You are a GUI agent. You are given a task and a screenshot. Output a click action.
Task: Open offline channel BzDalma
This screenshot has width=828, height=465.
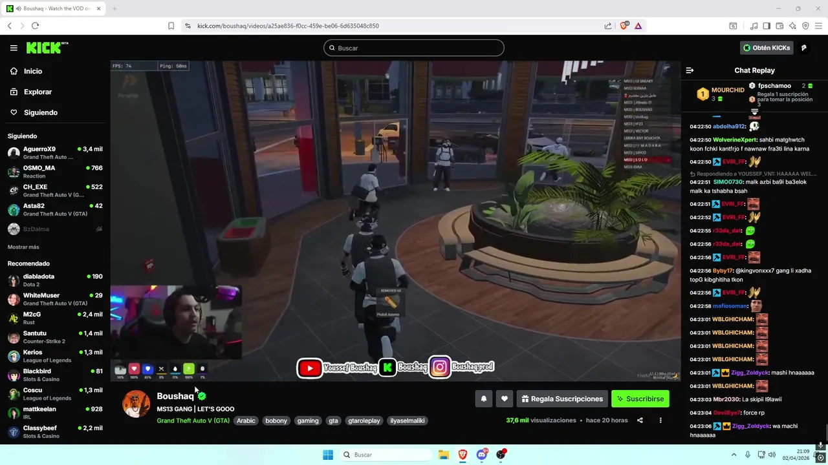pos(55,229)
